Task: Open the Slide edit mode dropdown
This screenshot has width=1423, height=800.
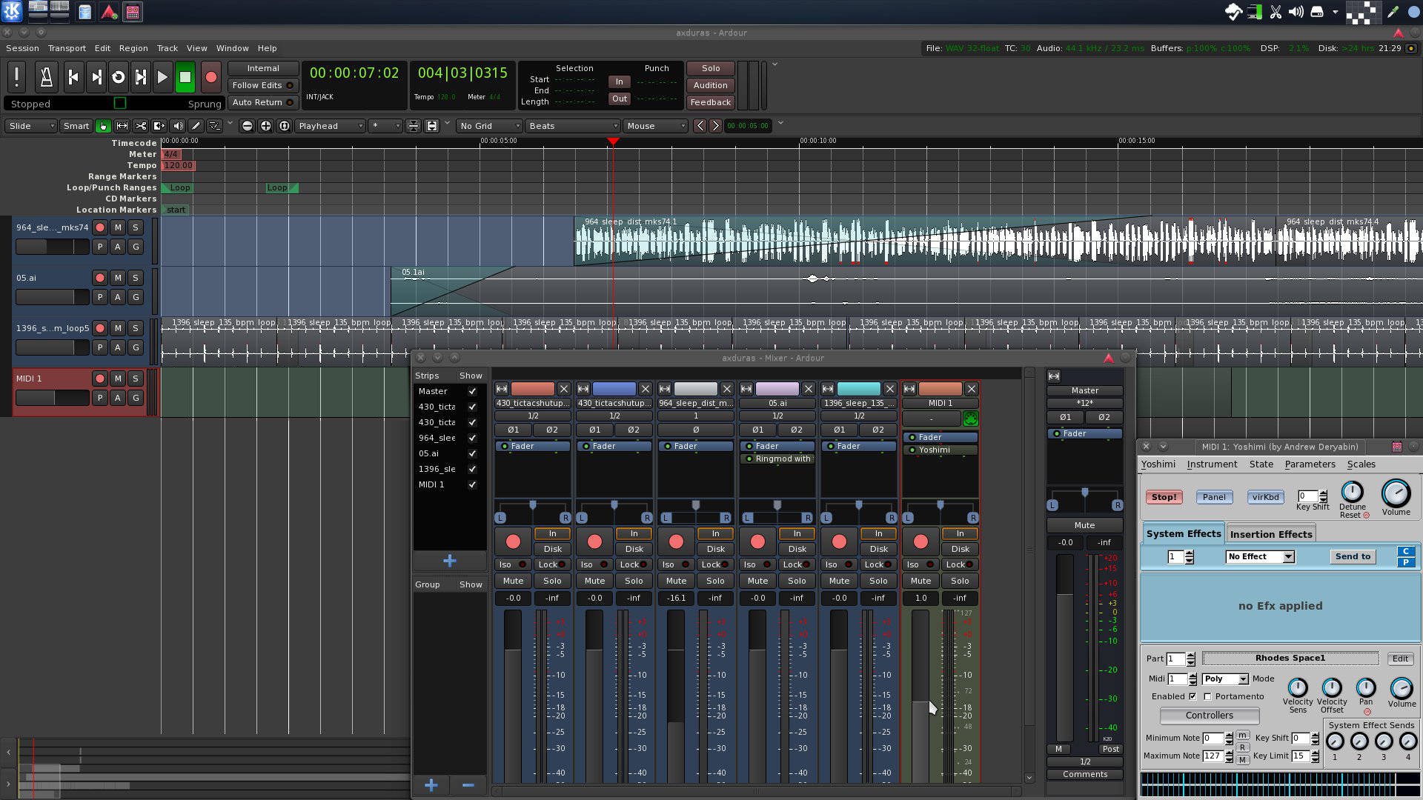Action: 31,126
